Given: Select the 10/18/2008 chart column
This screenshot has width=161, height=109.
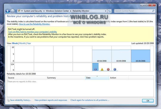Looking at the screenshot, I should point(102,54).
